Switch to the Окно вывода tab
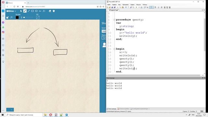Screen dimensions: 208x117 click(111, 109)
